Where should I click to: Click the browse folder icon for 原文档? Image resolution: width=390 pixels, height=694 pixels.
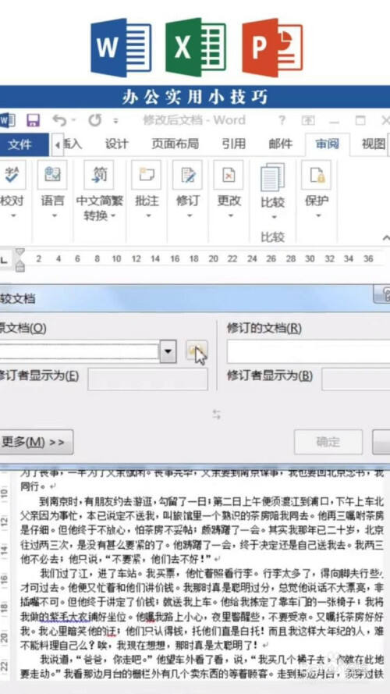pos(196,352)
